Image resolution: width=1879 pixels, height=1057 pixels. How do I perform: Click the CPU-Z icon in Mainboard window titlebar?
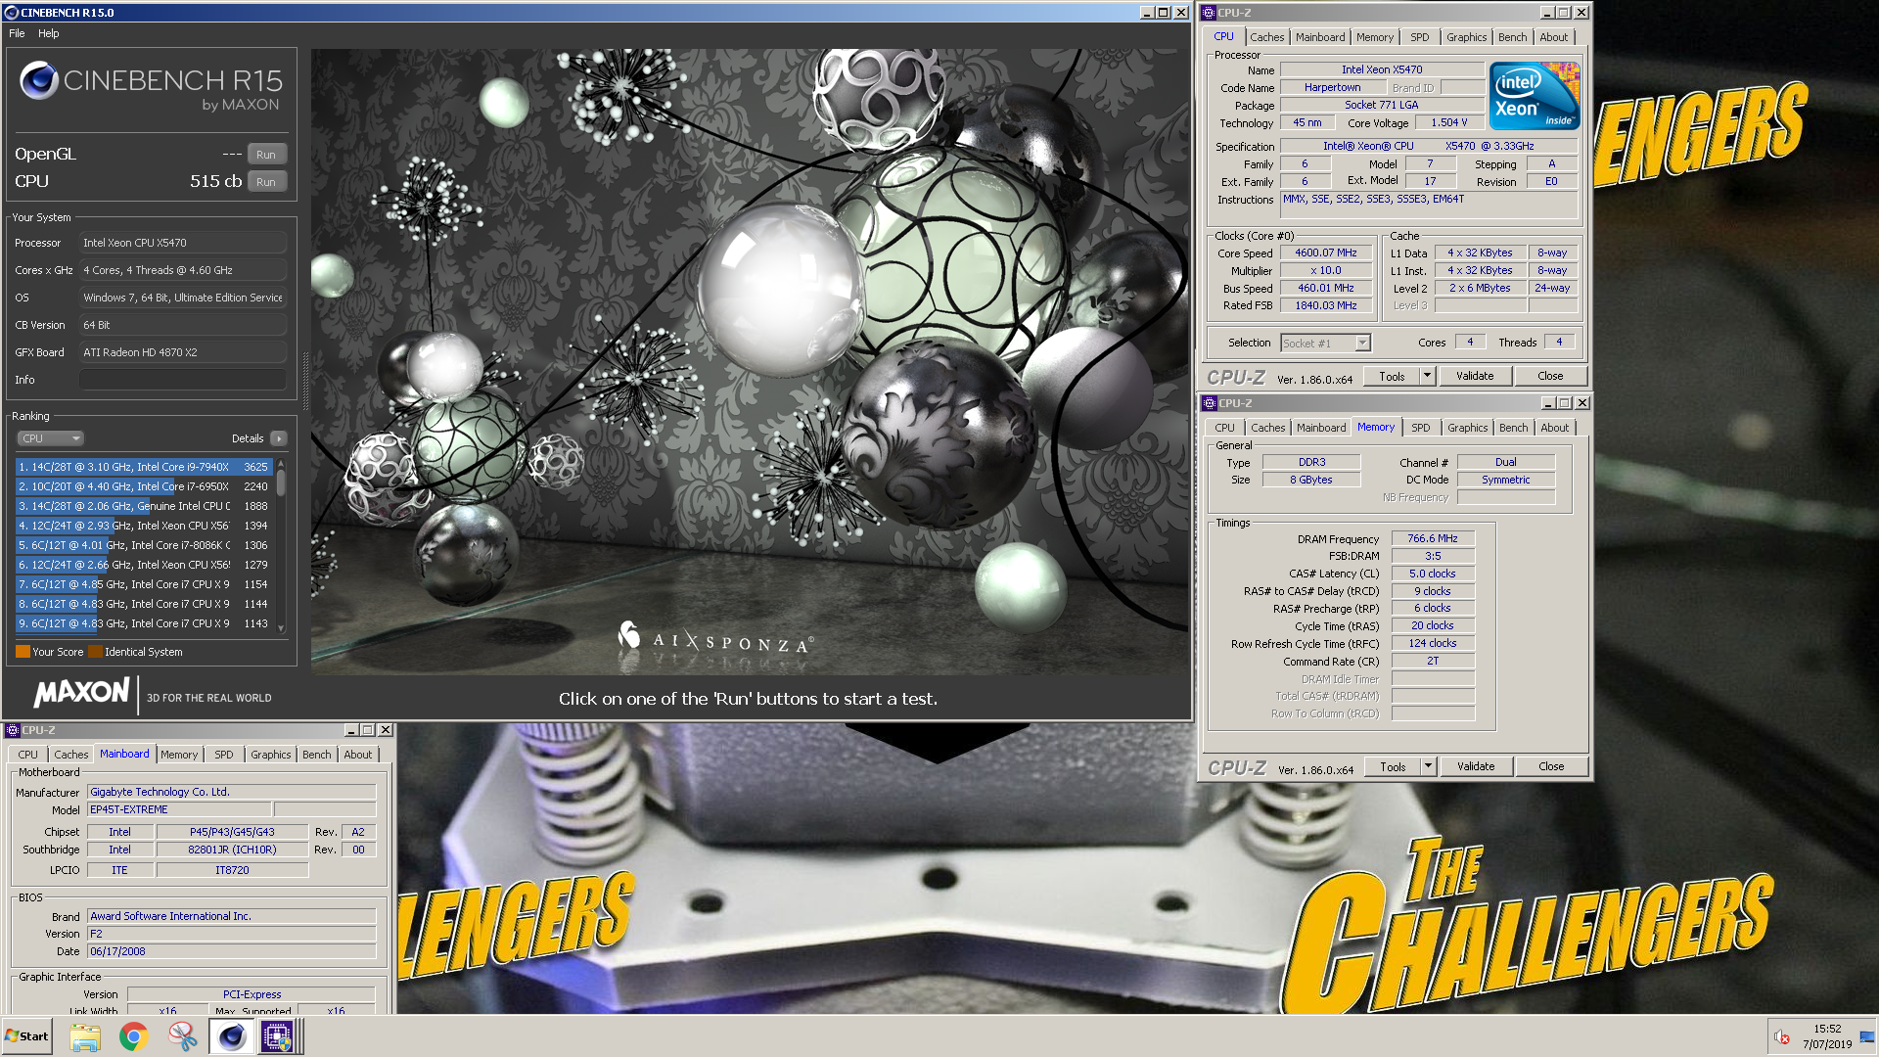pos(12,730)
